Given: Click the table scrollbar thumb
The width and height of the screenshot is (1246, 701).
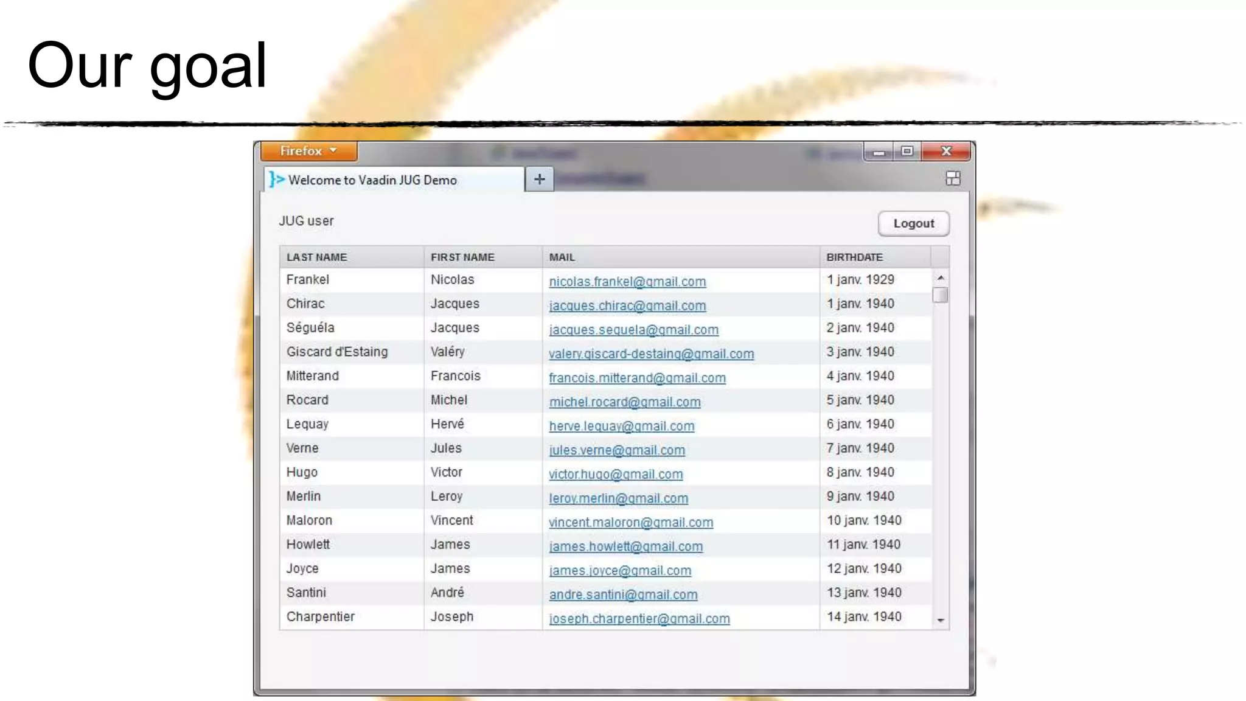Looking at the screenshot, I should (940, 295).
